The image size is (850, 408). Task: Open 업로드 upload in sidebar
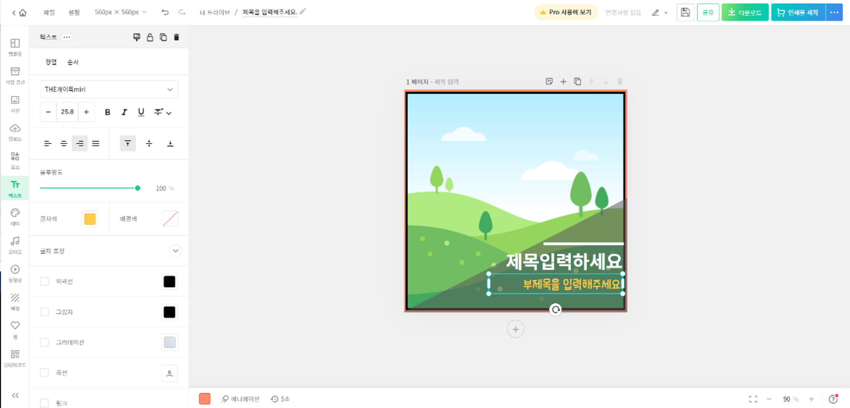[x=15, y=133]
